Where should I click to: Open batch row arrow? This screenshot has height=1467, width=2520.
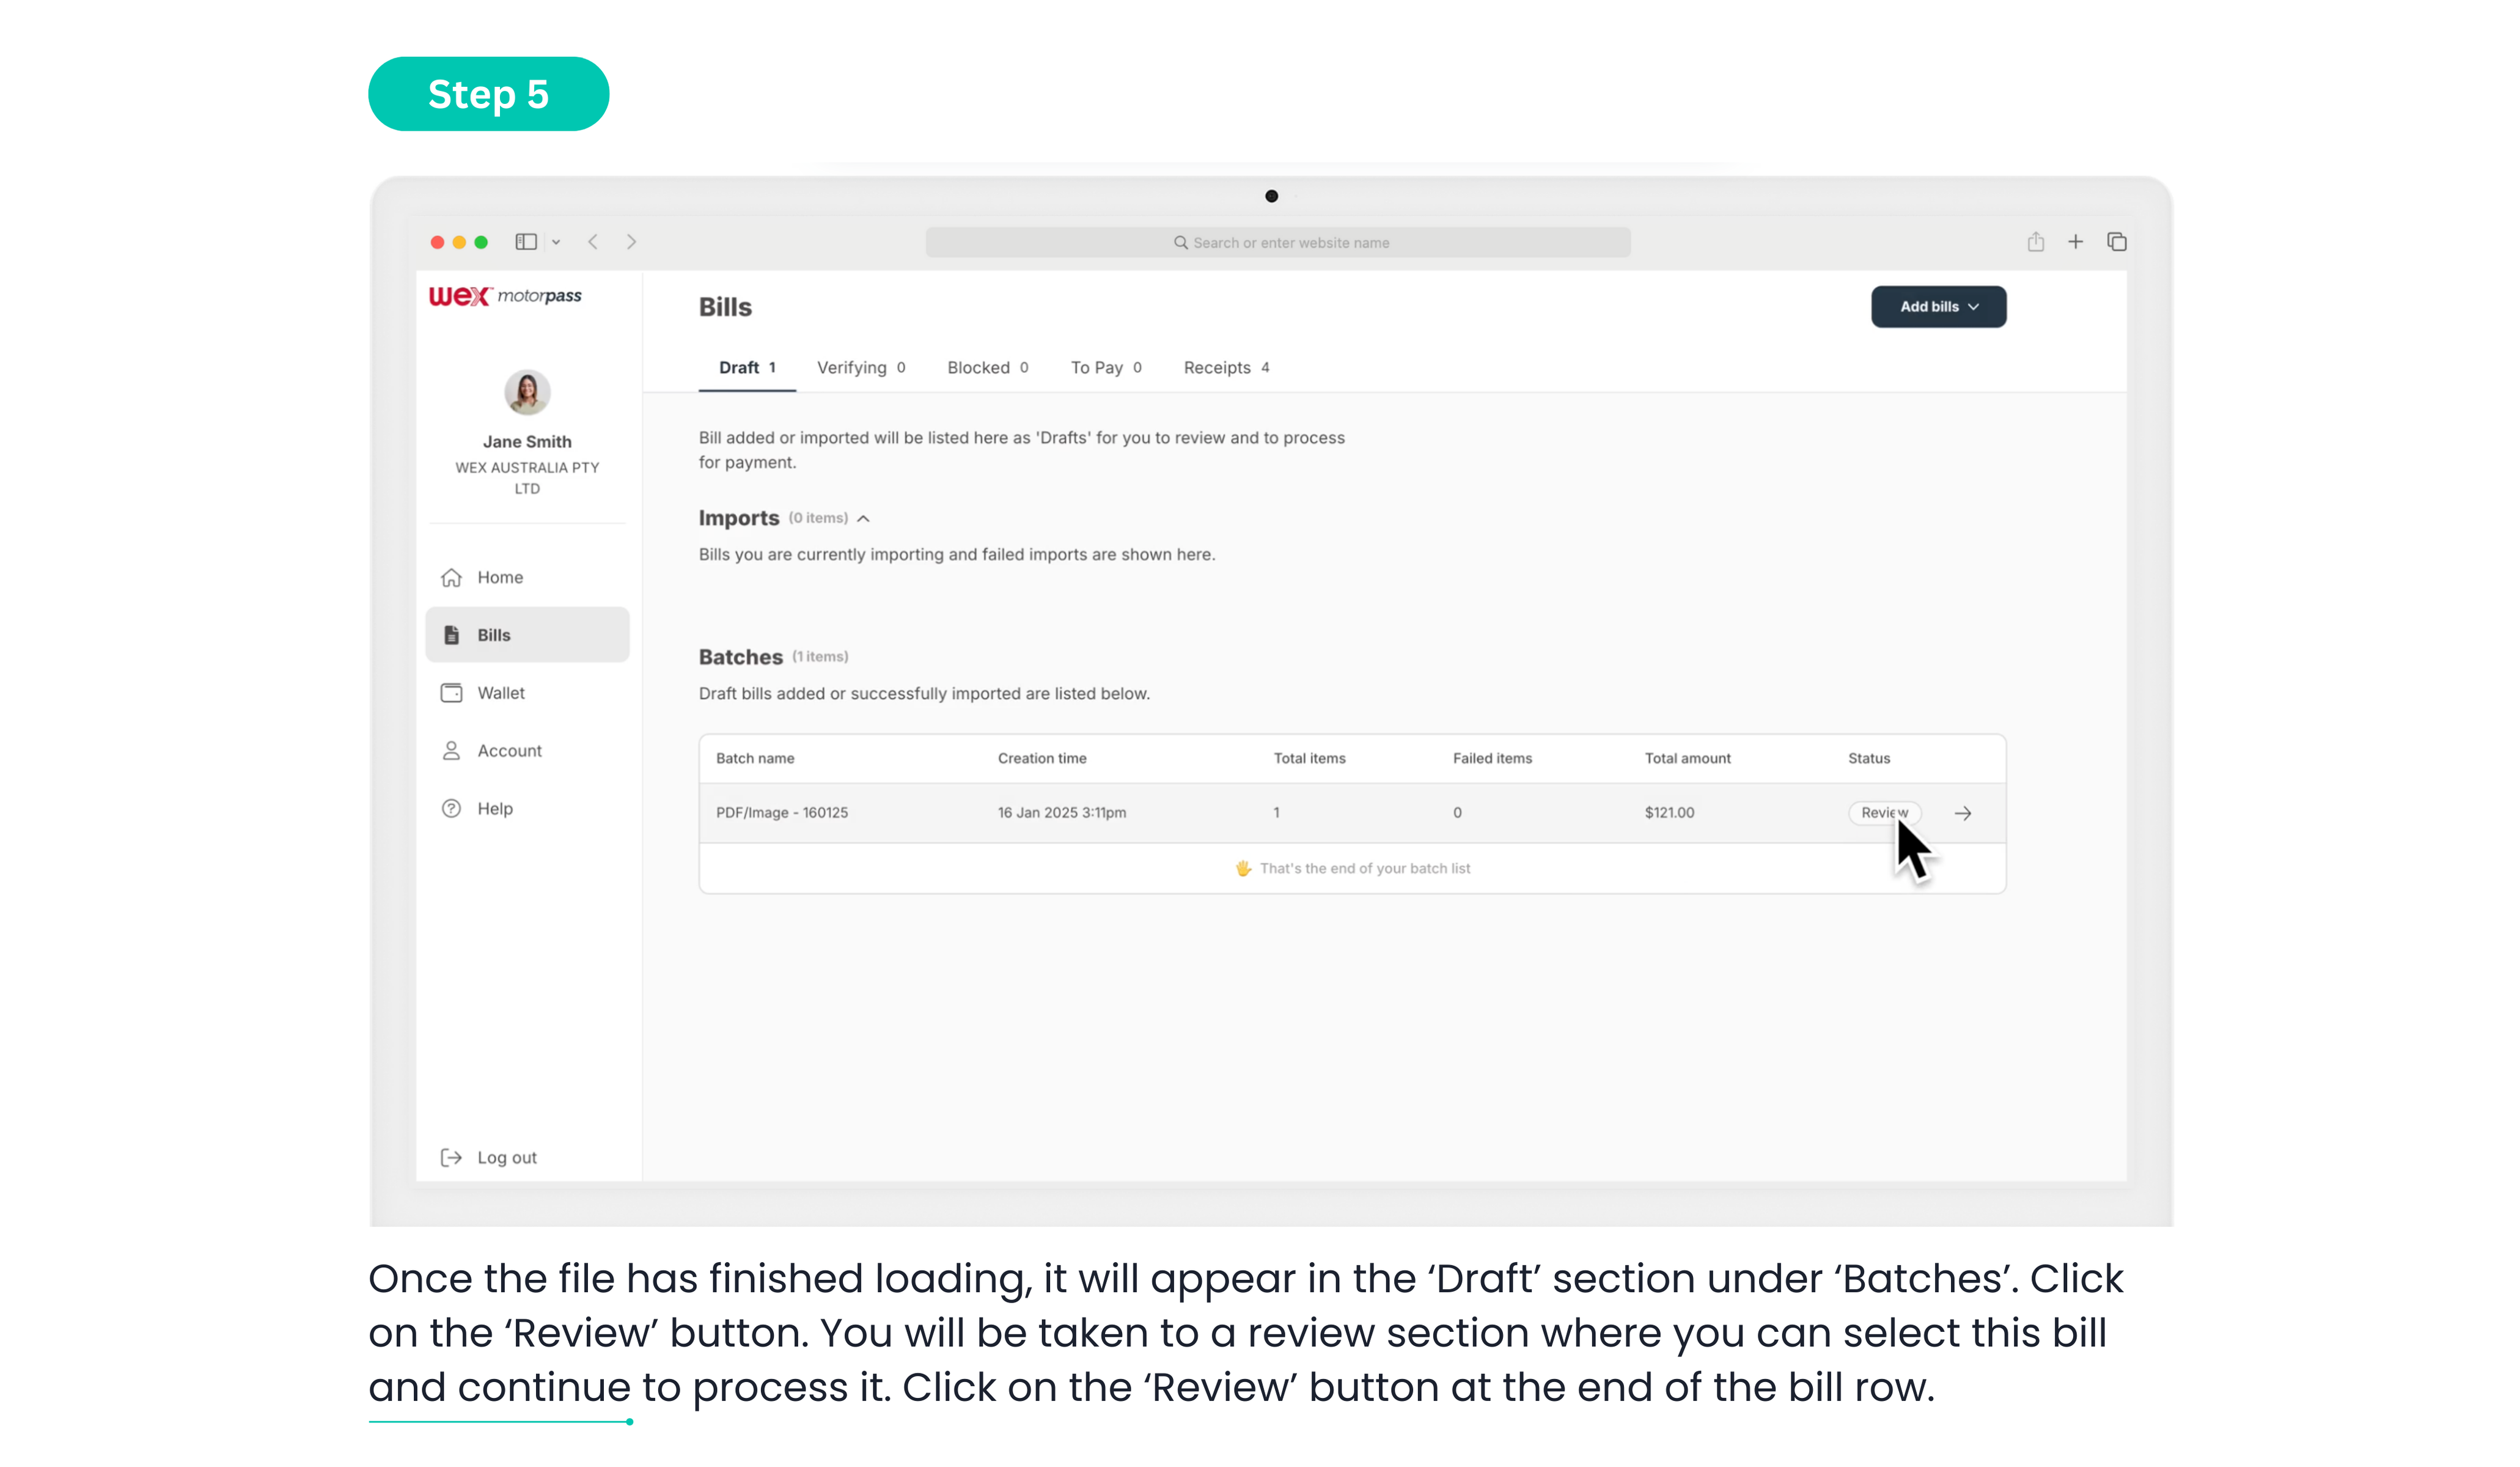[1962, 813]
